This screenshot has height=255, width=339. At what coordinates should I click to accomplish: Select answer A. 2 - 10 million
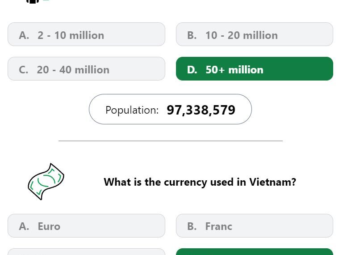coord(86,34)
